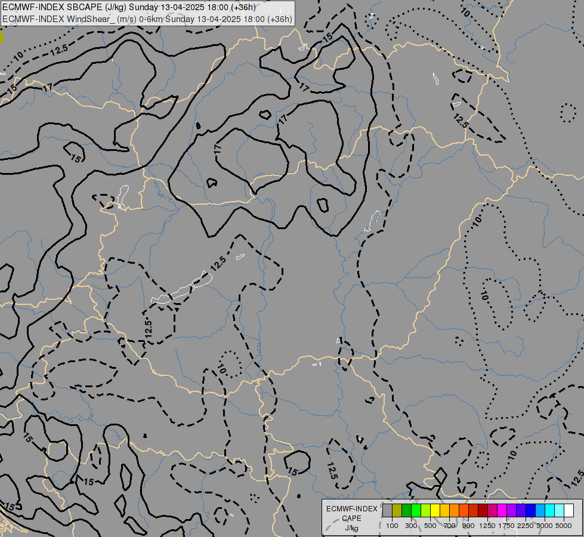Choose the white swatch at legend end
This screenshot has width=584, height=537.
(568, 511)
